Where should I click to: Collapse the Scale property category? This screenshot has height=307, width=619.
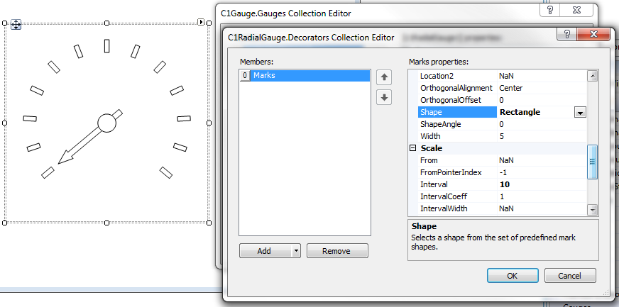[x=412, y=148]
